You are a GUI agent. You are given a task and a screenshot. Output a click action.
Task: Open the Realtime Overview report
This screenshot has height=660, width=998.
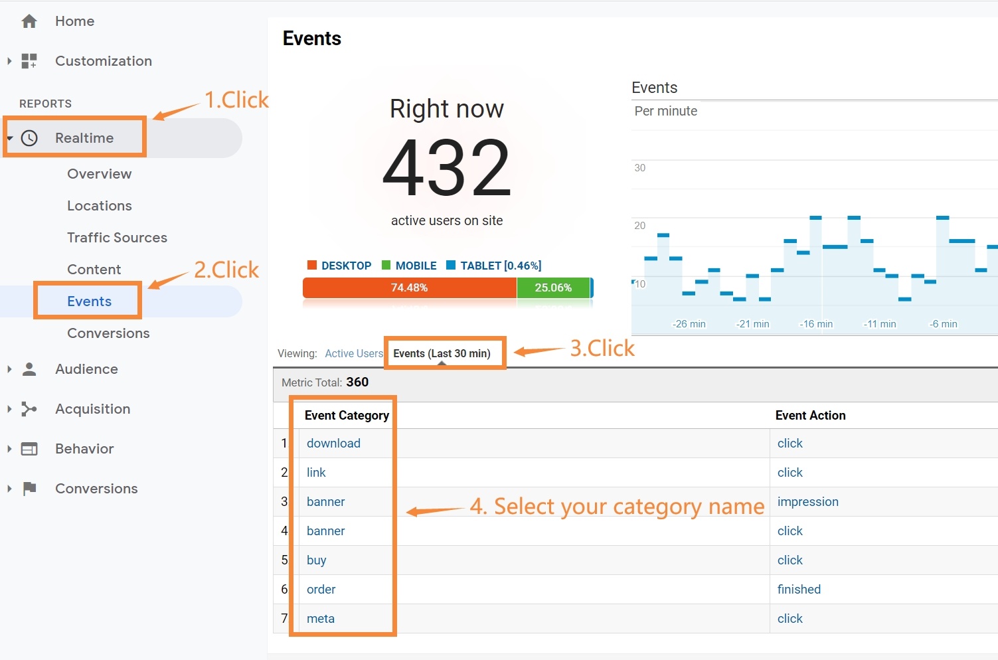point(100,174)
